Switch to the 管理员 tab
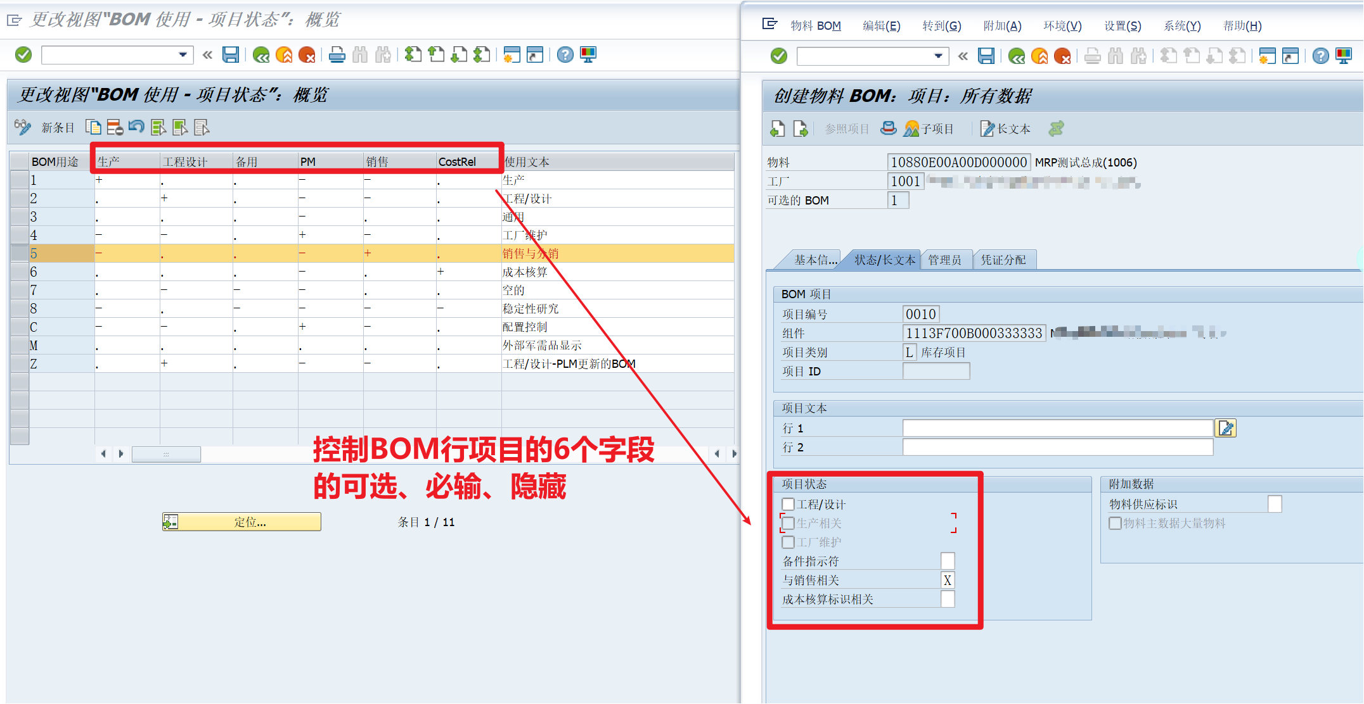This screenshot has width=1364, height=704. (946, 260)
